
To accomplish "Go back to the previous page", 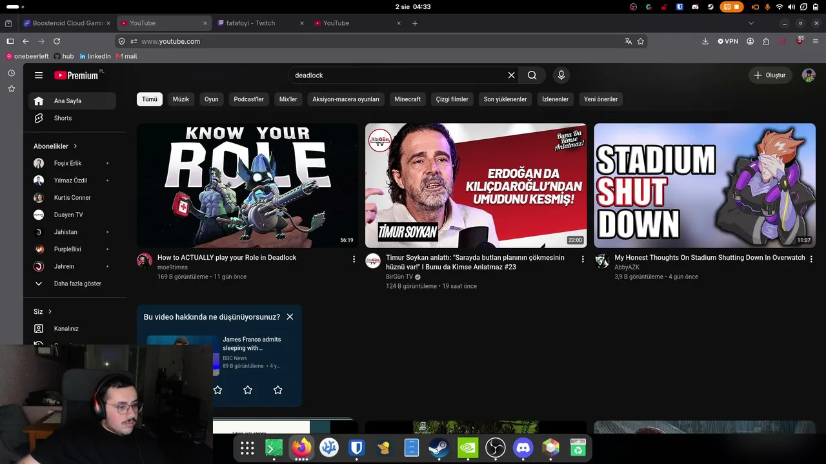I will [x=26, y=41].
